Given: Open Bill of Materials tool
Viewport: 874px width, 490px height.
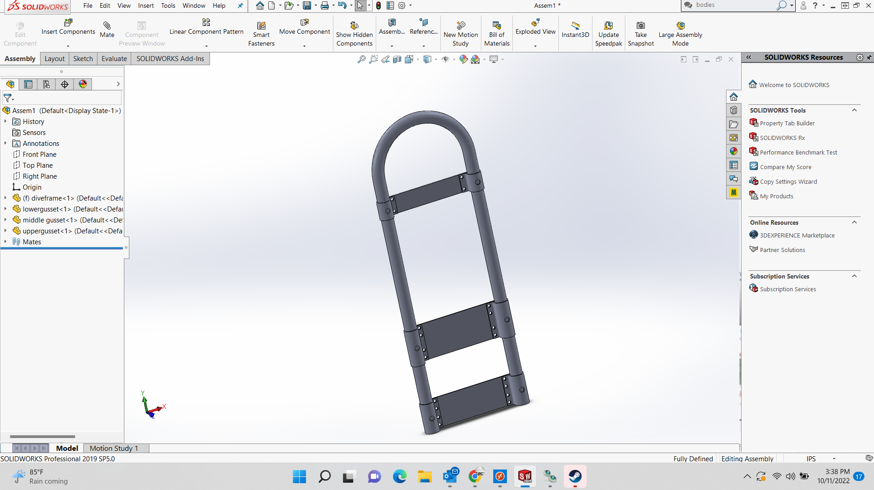Looking at the screenshot, I should coord(496,34).
